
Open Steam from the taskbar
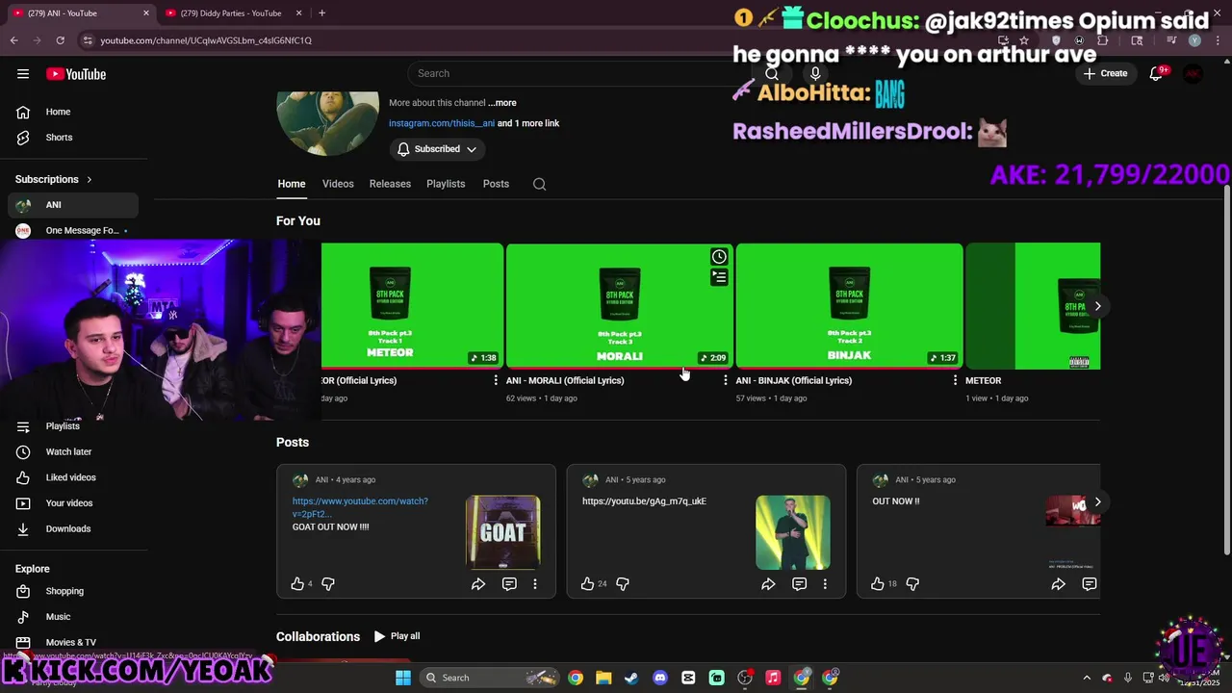(x=631, y=678)
